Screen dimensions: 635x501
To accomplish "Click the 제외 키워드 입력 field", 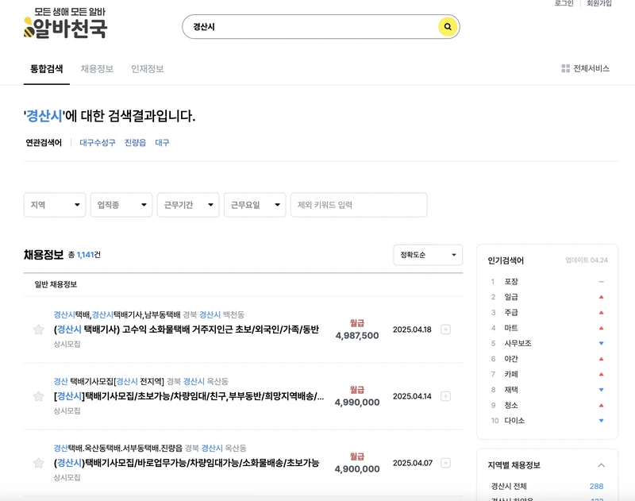I will 359,205.
